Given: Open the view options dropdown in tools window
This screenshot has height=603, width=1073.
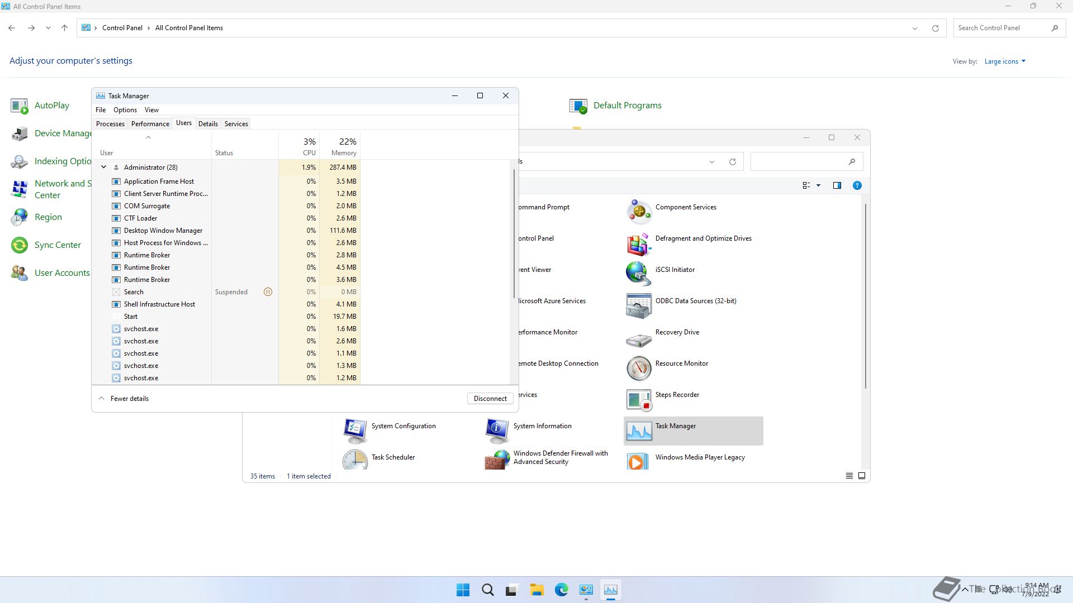Looking at the screenshot, I should coord(818,185).
